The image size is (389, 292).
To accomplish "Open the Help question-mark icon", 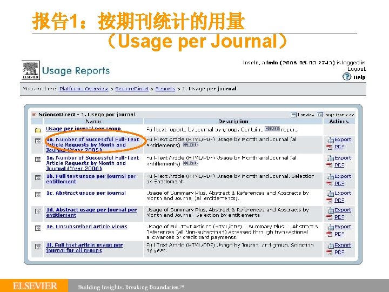I will click(346, 77).
